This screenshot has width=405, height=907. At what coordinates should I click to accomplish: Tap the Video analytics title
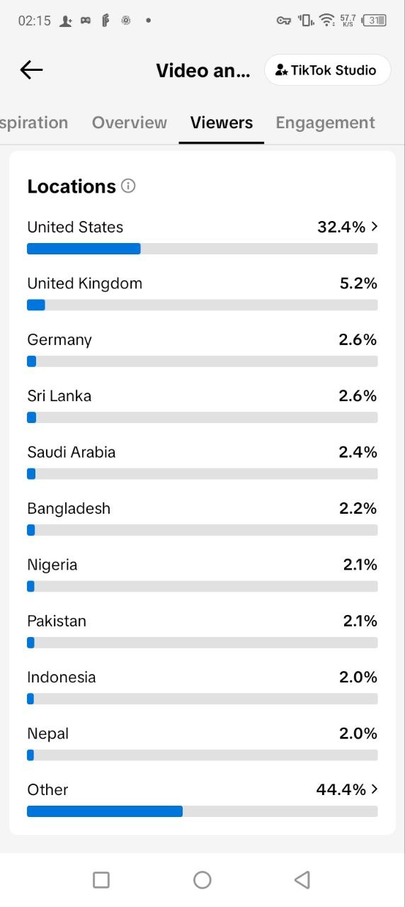(203, 71)
